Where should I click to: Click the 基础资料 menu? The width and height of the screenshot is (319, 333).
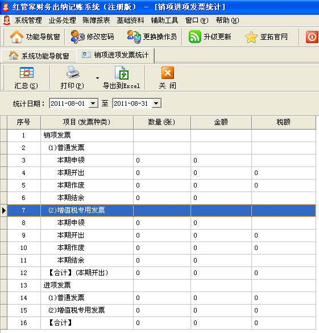pyautogui.click(x=130, y=20)
